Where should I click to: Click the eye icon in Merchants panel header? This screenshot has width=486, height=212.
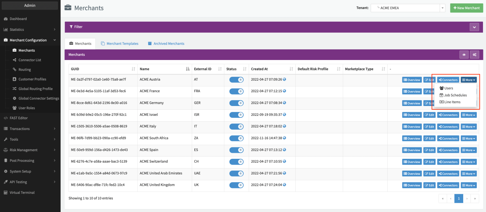(x=464, y=55)
